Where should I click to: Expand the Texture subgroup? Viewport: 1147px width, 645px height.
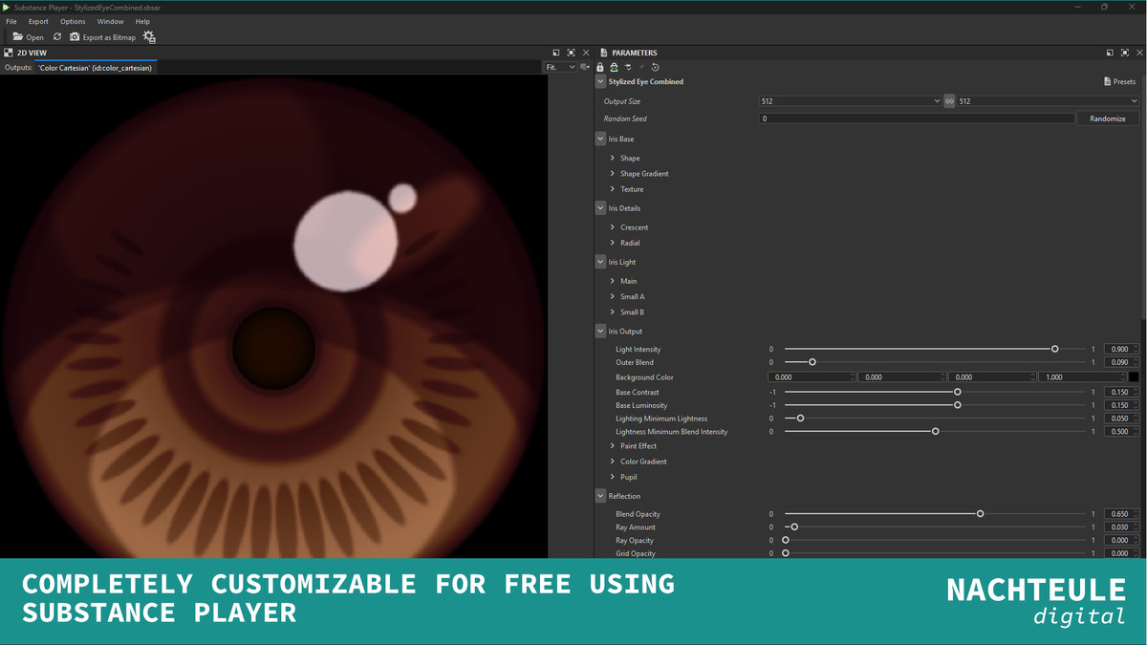613,189
